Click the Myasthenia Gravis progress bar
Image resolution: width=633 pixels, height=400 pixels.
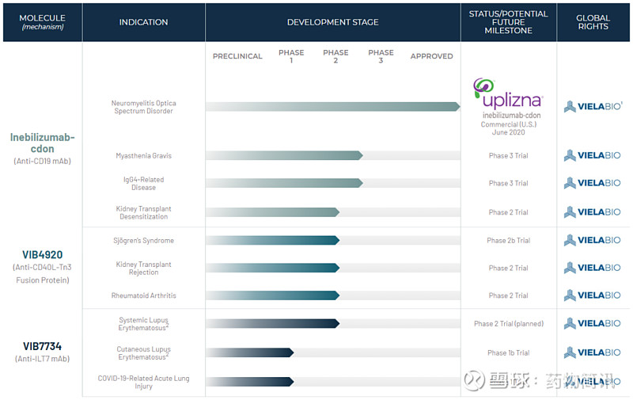(x=284, y=155)
